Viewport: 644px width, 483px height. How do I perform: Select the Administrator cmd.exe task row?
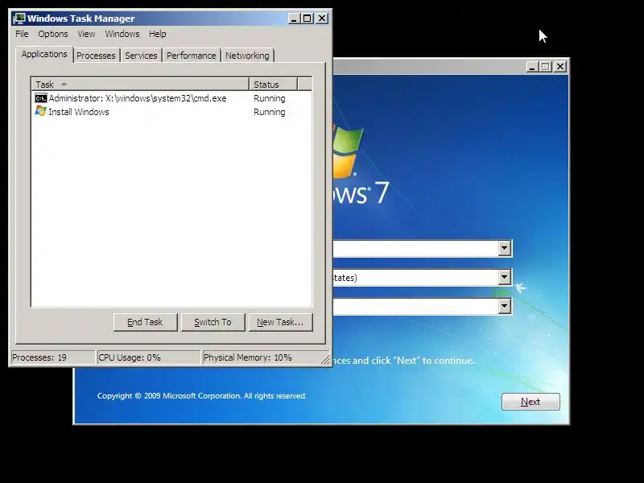[171, 98]
